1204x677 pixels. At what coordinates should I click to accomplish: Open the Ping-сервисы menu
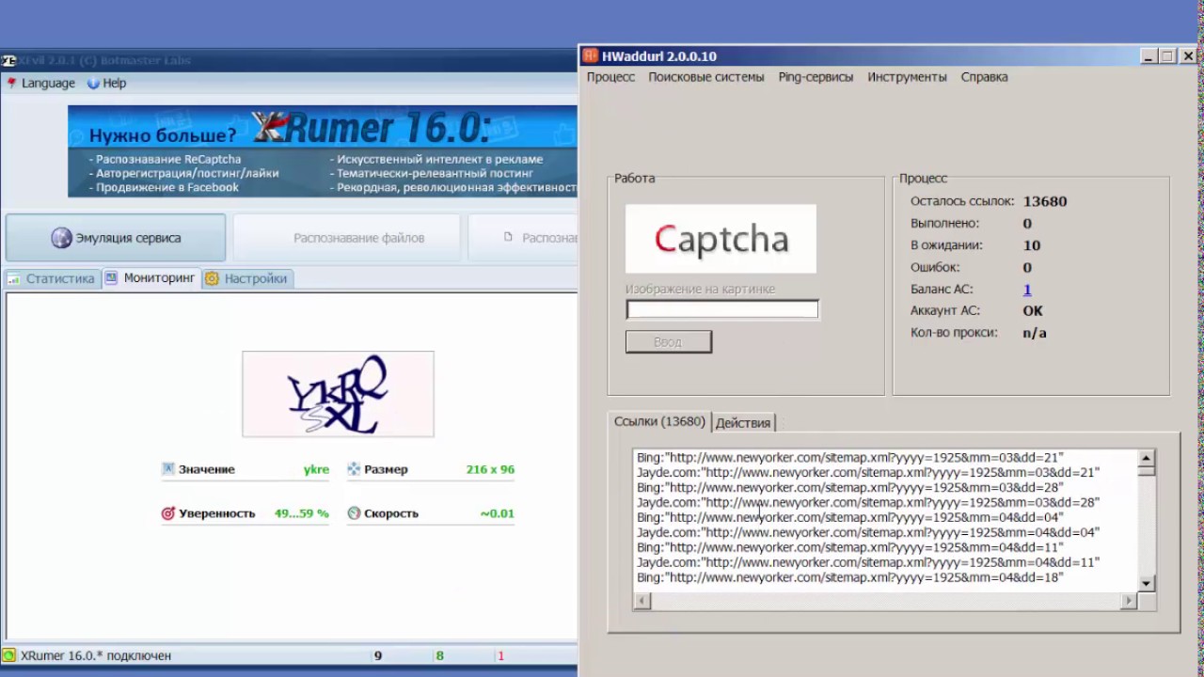[816, 77]
